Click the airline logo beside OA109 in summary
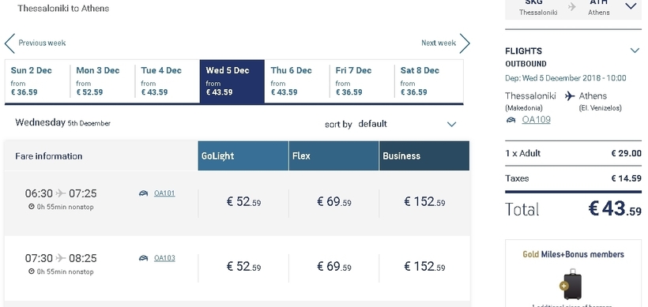 pyautogui.click(x=511, y=120)
